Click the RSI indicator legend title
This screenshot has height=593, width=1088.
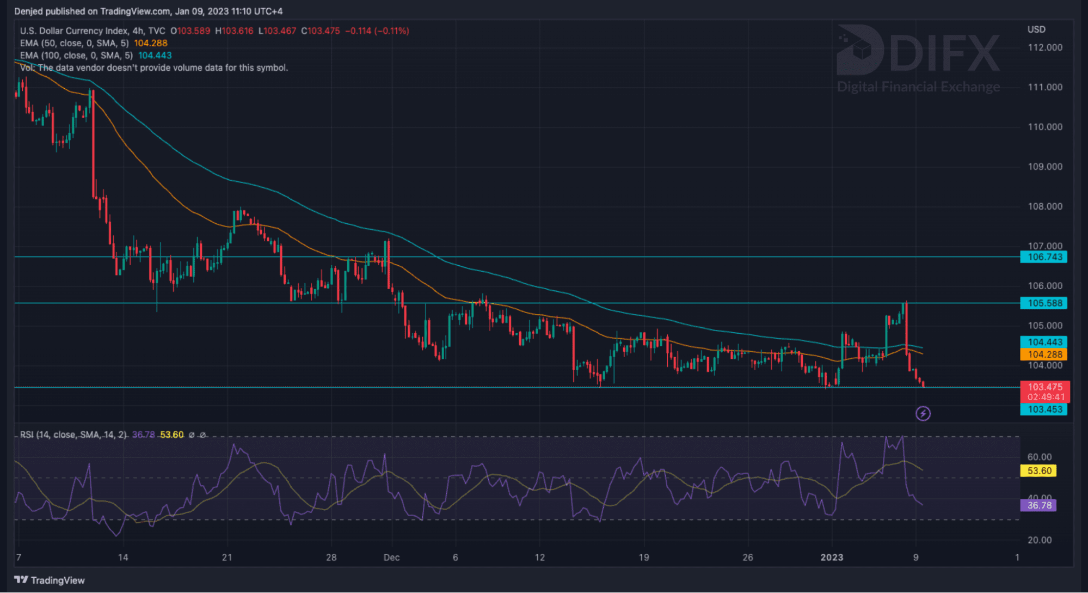pos(73,435)
